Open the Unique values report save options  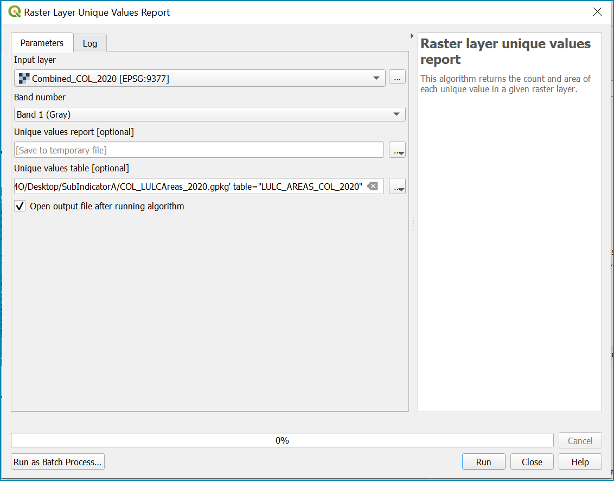point(397,150)
